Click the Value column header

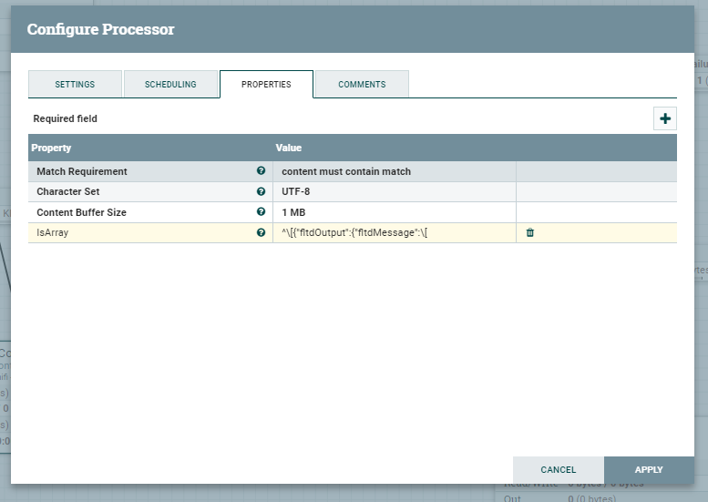click(289, 148)
